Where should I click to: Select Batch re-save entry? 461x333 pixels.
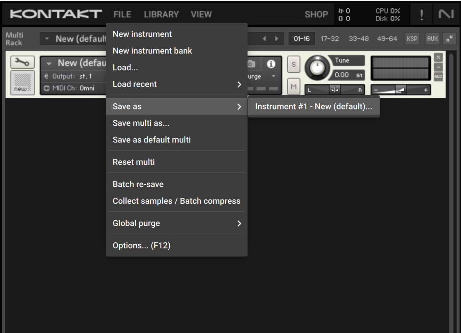(x=177, y=184)
